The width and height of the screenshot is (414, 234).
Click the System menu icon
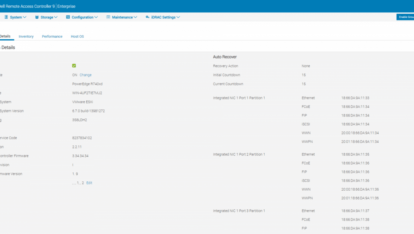point(6,17)
